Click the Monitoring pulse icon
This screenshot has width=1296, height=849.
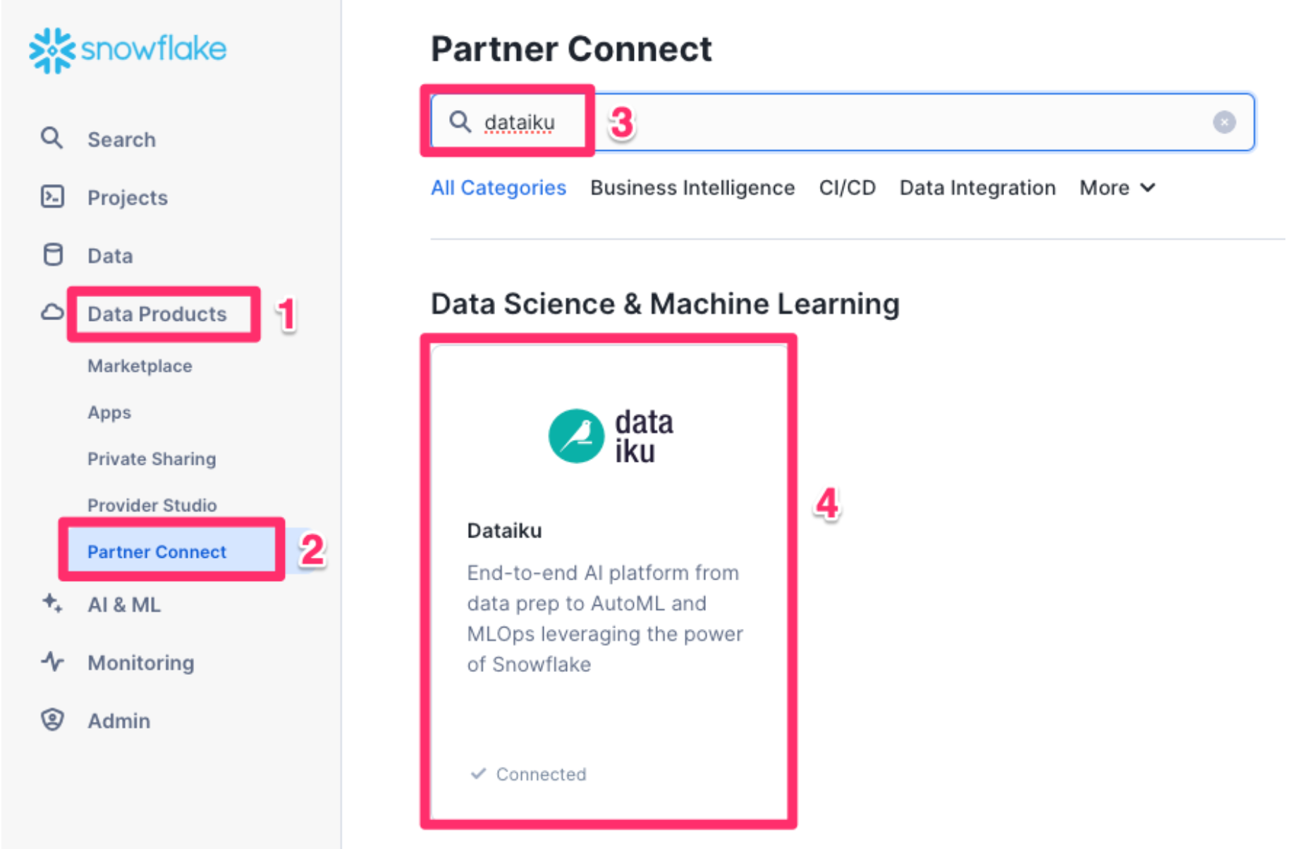click(x=52, y=661)
